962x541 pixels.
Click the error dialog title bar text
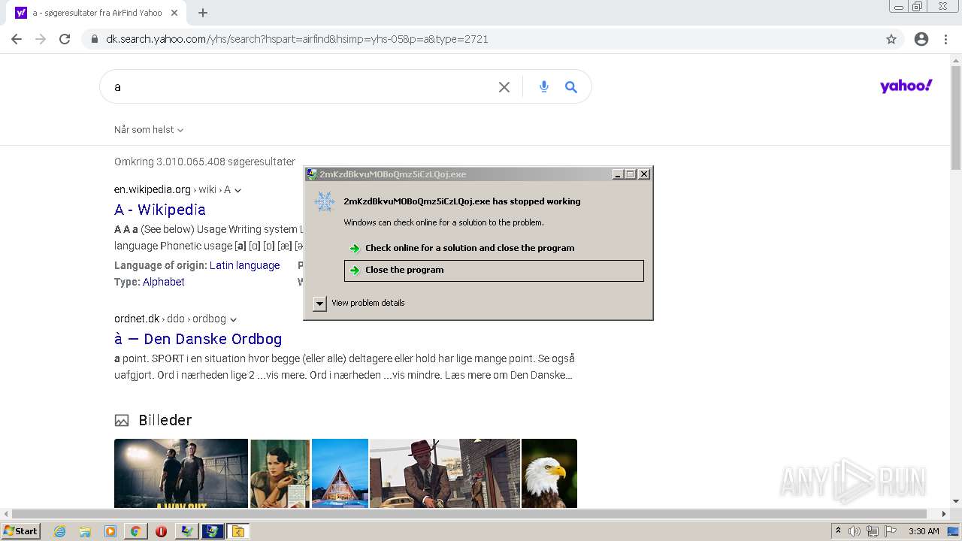393,174
